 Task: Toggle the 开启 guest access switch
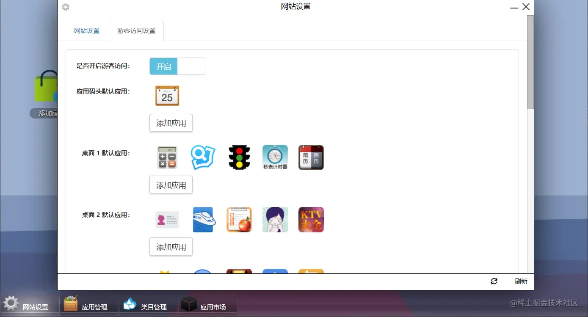177,66
